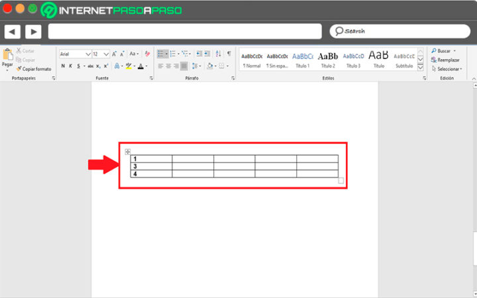Expand the styles gallery More arrow
This screenshot has width=477, height=298.
point(421,68)
